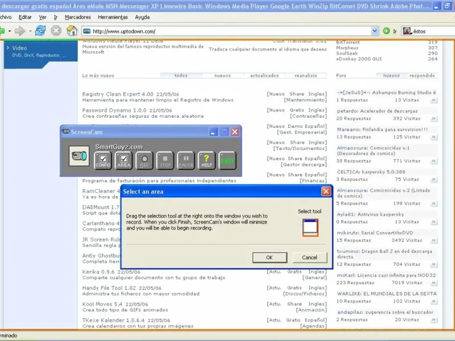The image size is (455, 341).
Task: Open the Marcadores menu
Action: coord(78,17)
